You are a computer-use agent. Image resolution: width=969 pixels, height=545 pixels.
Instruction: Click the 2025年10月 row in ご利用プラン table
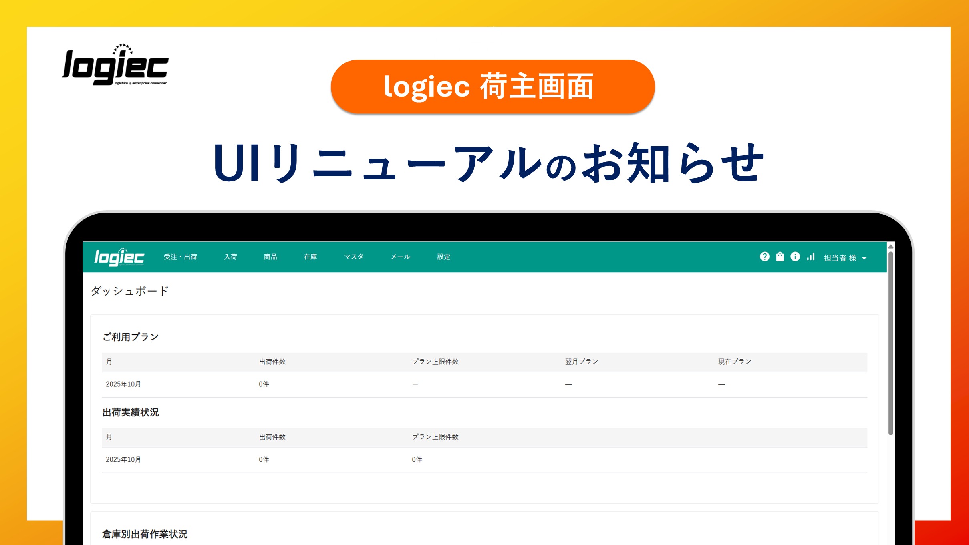[x=123, y=384]
